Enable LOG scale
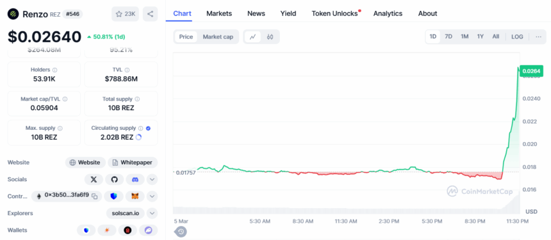 click(x=517, y=36)
